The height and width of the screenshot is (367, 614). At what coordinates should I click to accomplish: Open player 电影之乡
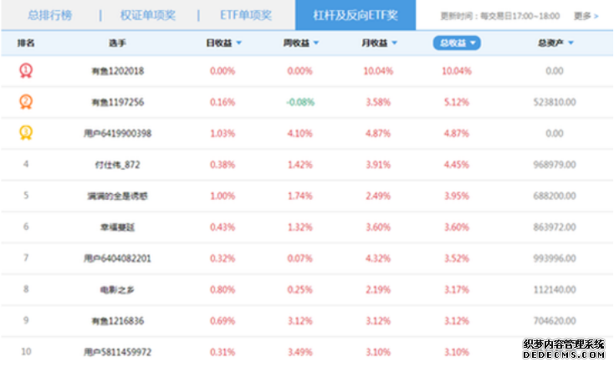[x=117, y=290]
